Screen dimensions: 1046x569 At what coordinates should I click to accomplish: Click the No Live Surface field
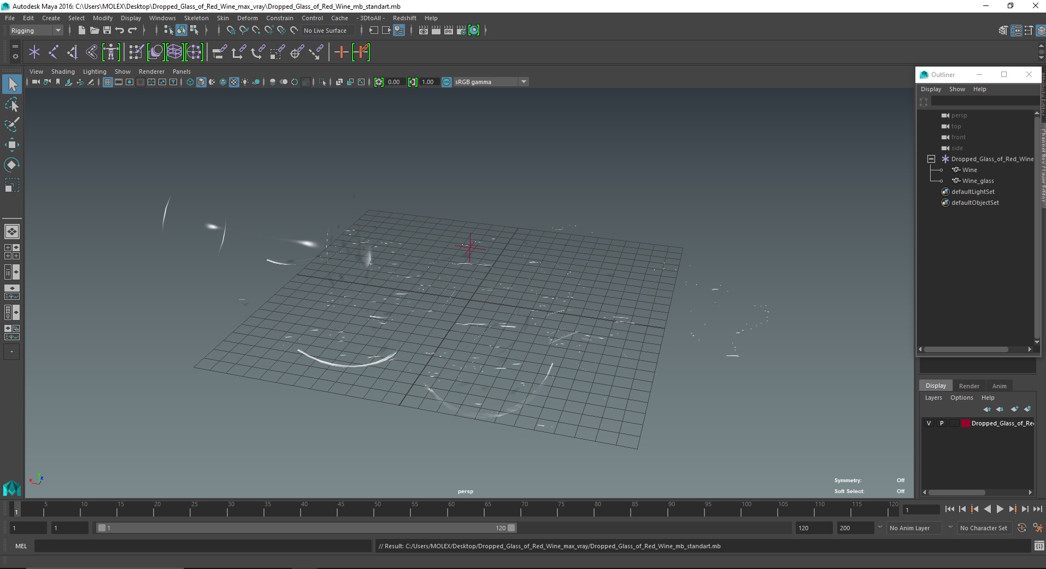[327, 31]
